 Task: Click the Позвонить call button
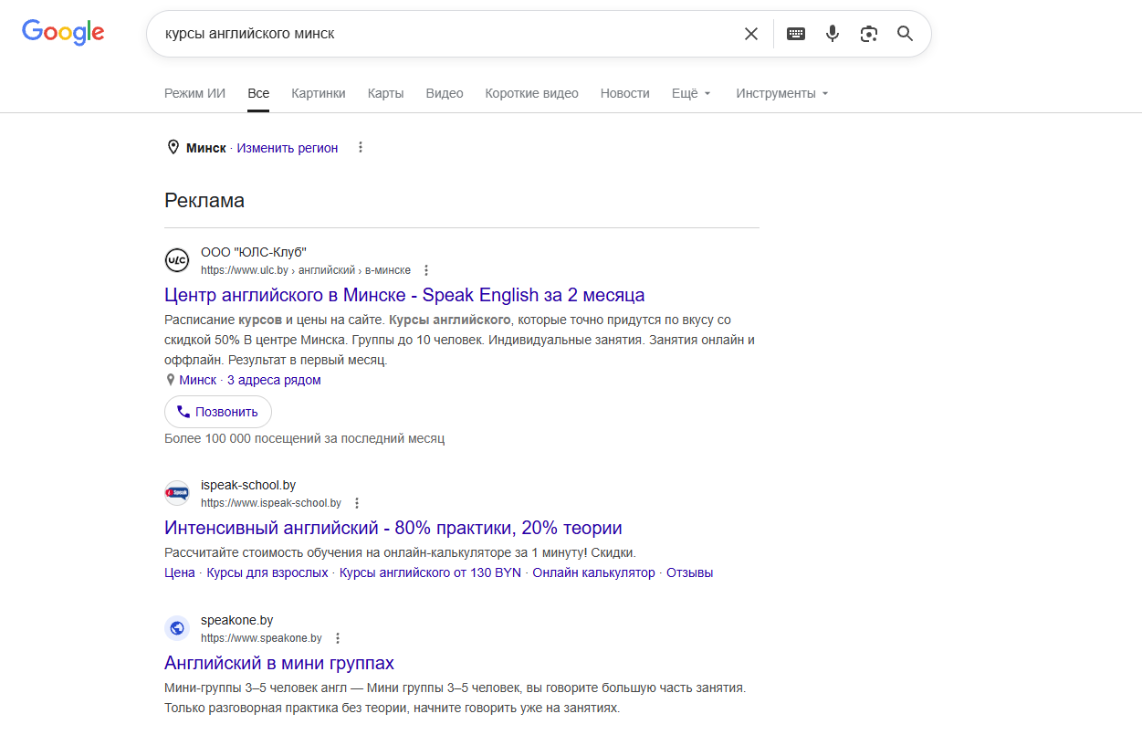[x=218, y=412]
